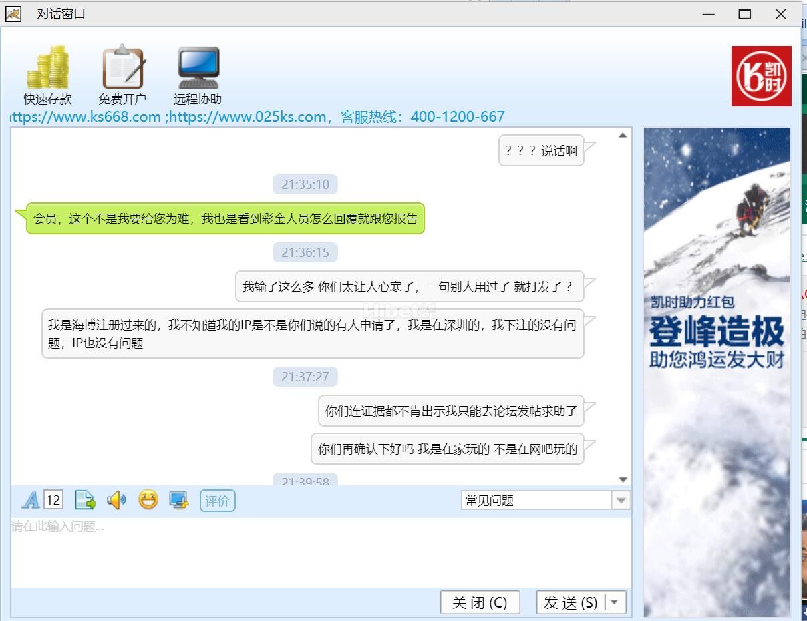Click the 关闭 (C) close button
This screenshot has width=807, height=621.
point(480,603)
